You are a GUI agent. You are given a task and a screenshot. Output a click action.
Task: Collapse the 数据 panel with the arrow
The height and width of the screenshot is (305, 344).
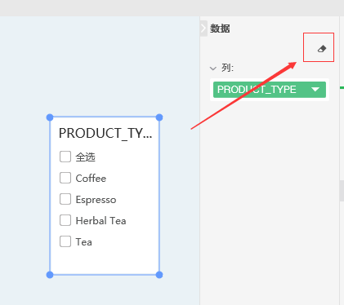point(203,29)
